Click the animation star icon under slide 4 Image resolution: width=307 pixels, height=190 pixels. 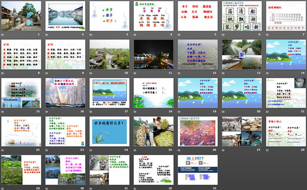pyautogui.click(x=135, y=35)
